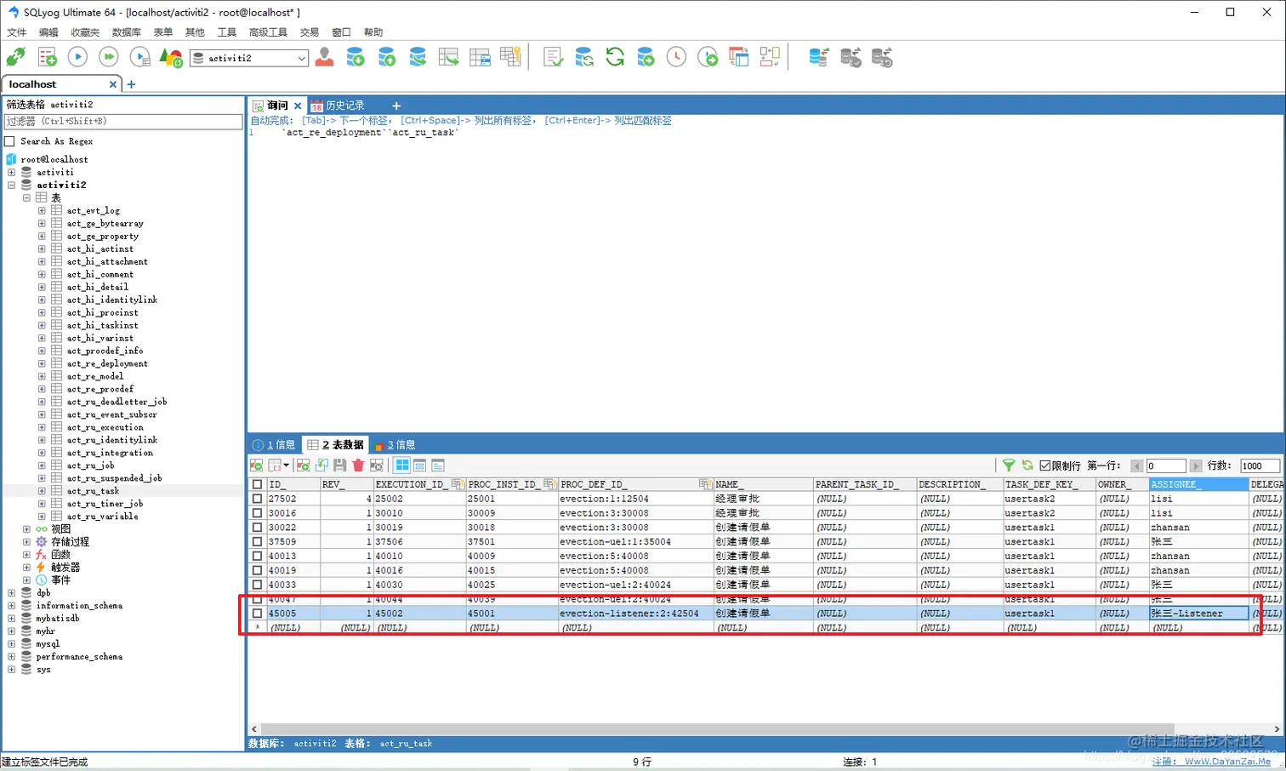Click the format query checklist icon
1286x771 pixels.
pos(553,57)
